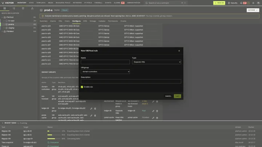
Task: Close the New VM/Host rule dialog
Action: 179,51
